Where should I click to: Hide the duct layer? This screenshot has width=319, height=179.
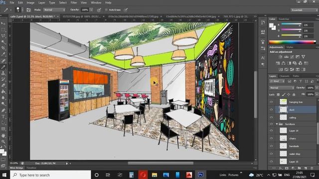[x=271, y=109]
